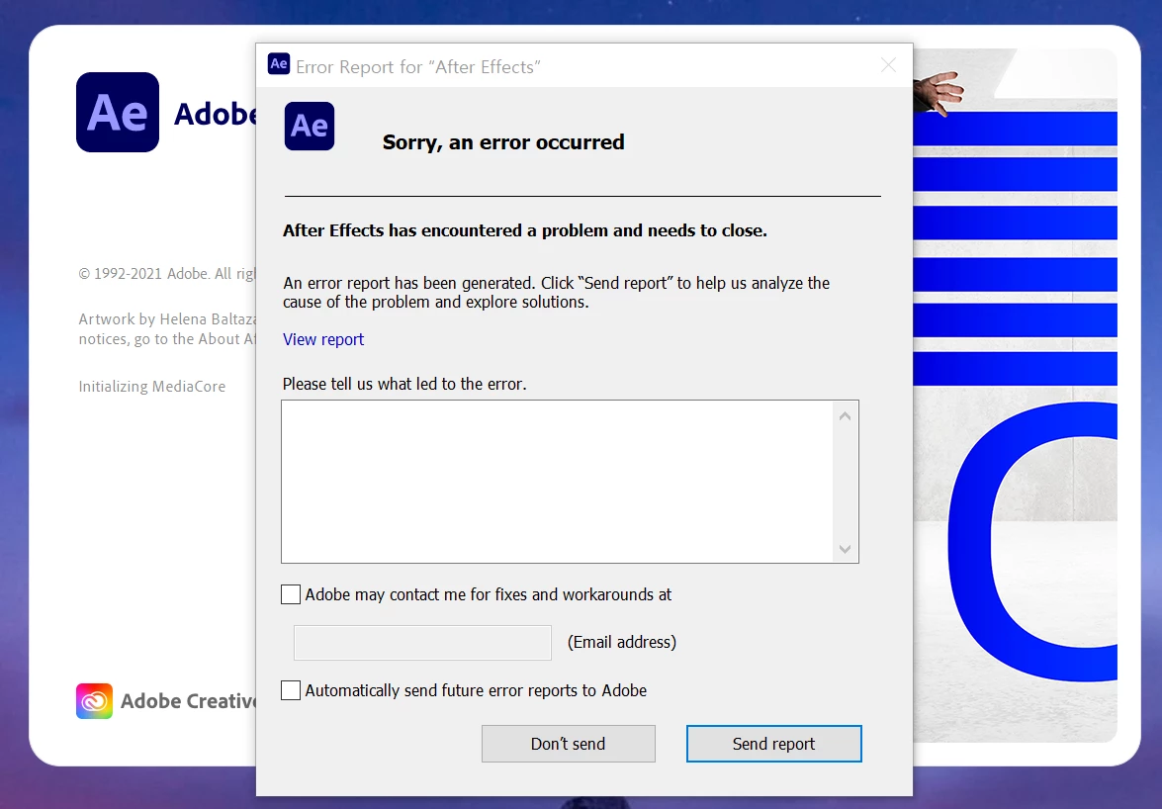Click the small Ae icon in title bar
Image resolution: width=1162 pixels, height=809 pixels.
click(x=279, y=63)
